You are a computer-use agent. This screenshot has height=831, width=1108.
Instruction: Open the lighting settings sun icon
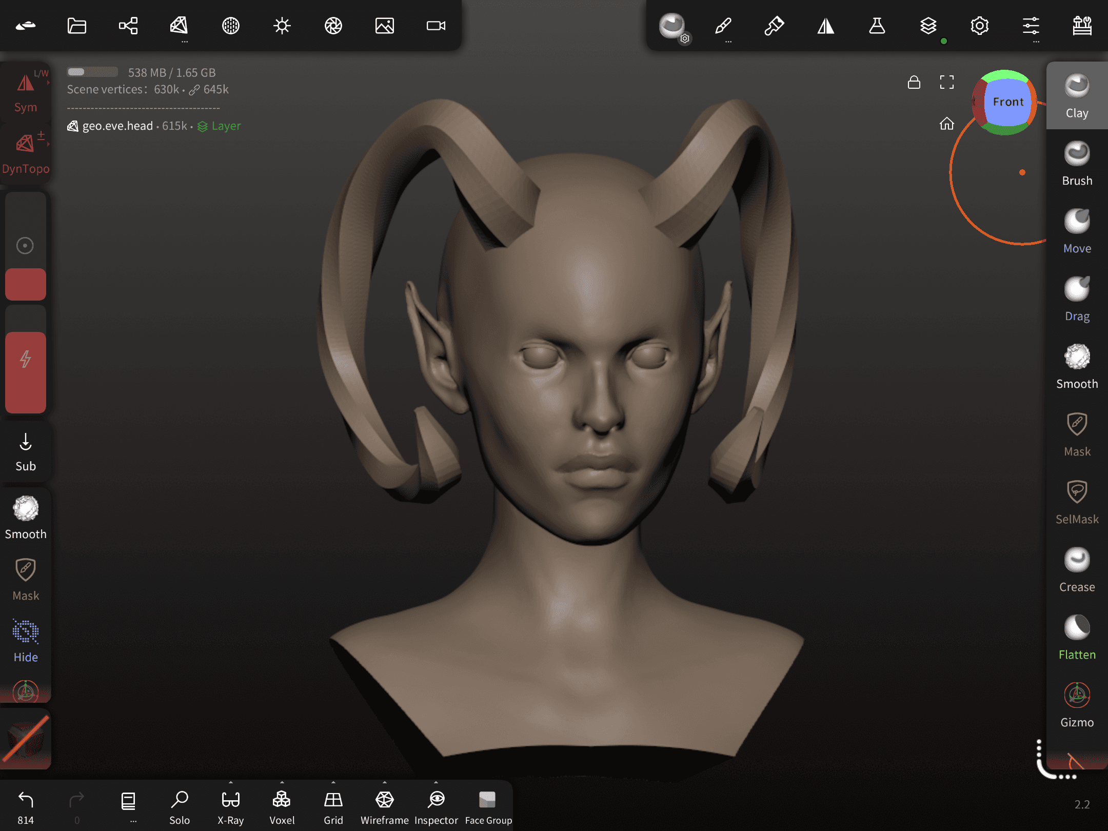click(282, 26)
